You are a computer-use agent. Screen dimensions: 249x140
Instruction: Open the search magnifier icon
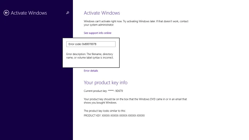click(x=68, y=13)
